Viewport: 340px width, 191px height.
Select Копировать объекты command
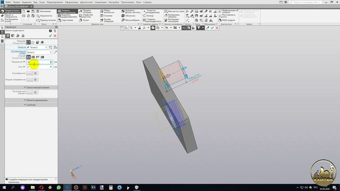click(172, 16)
